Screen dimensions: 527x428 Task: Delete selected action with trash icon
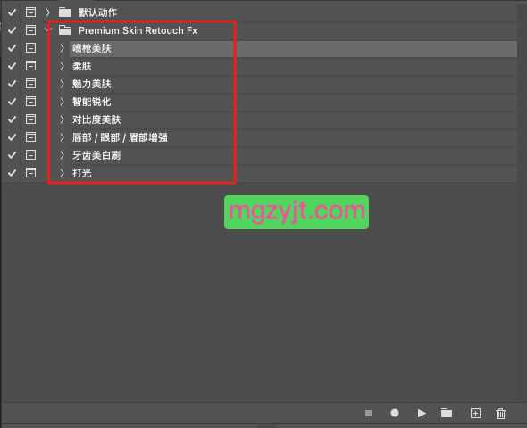pyautogui.click(x=500, y=414)
